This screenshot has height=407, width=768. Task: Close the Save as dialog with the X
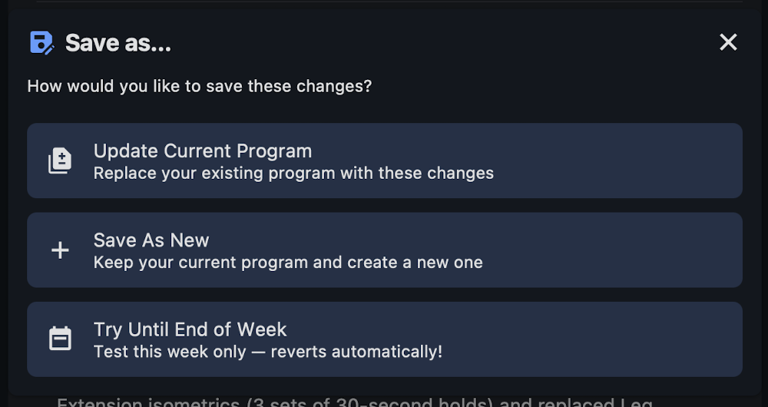728,42
